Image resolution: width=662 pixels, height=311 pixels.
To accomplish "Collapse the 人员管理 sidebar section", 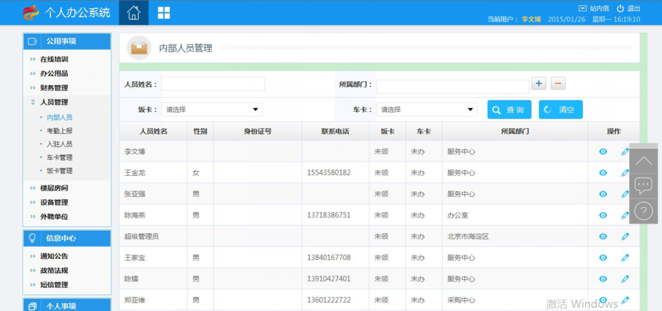I will pyautogui.click(x=54, y=102).
